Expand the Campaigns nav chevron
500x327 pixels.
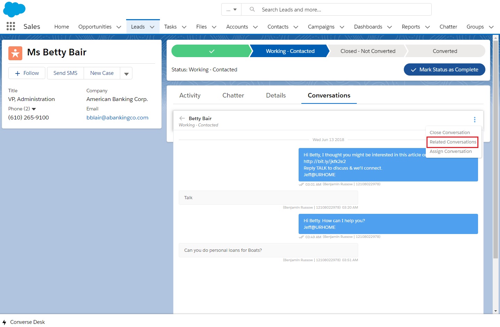[x=342, y=27]
